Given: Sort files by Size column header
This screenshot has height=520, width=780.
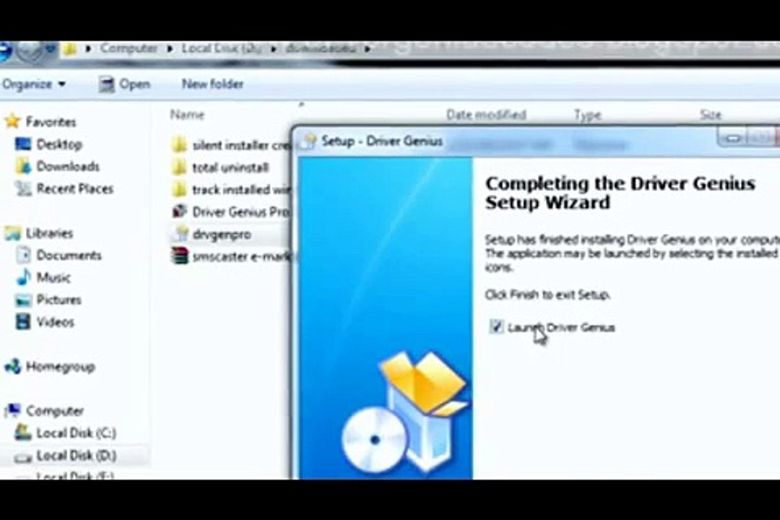Looking at the screenshot, I should pos(711,115).
